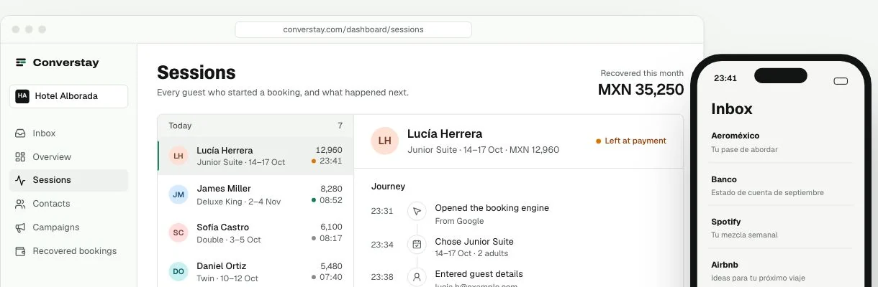Screen dimensions: 878x287
Task: Open the Banco message in phone Inbox
Action: [782, 185]
